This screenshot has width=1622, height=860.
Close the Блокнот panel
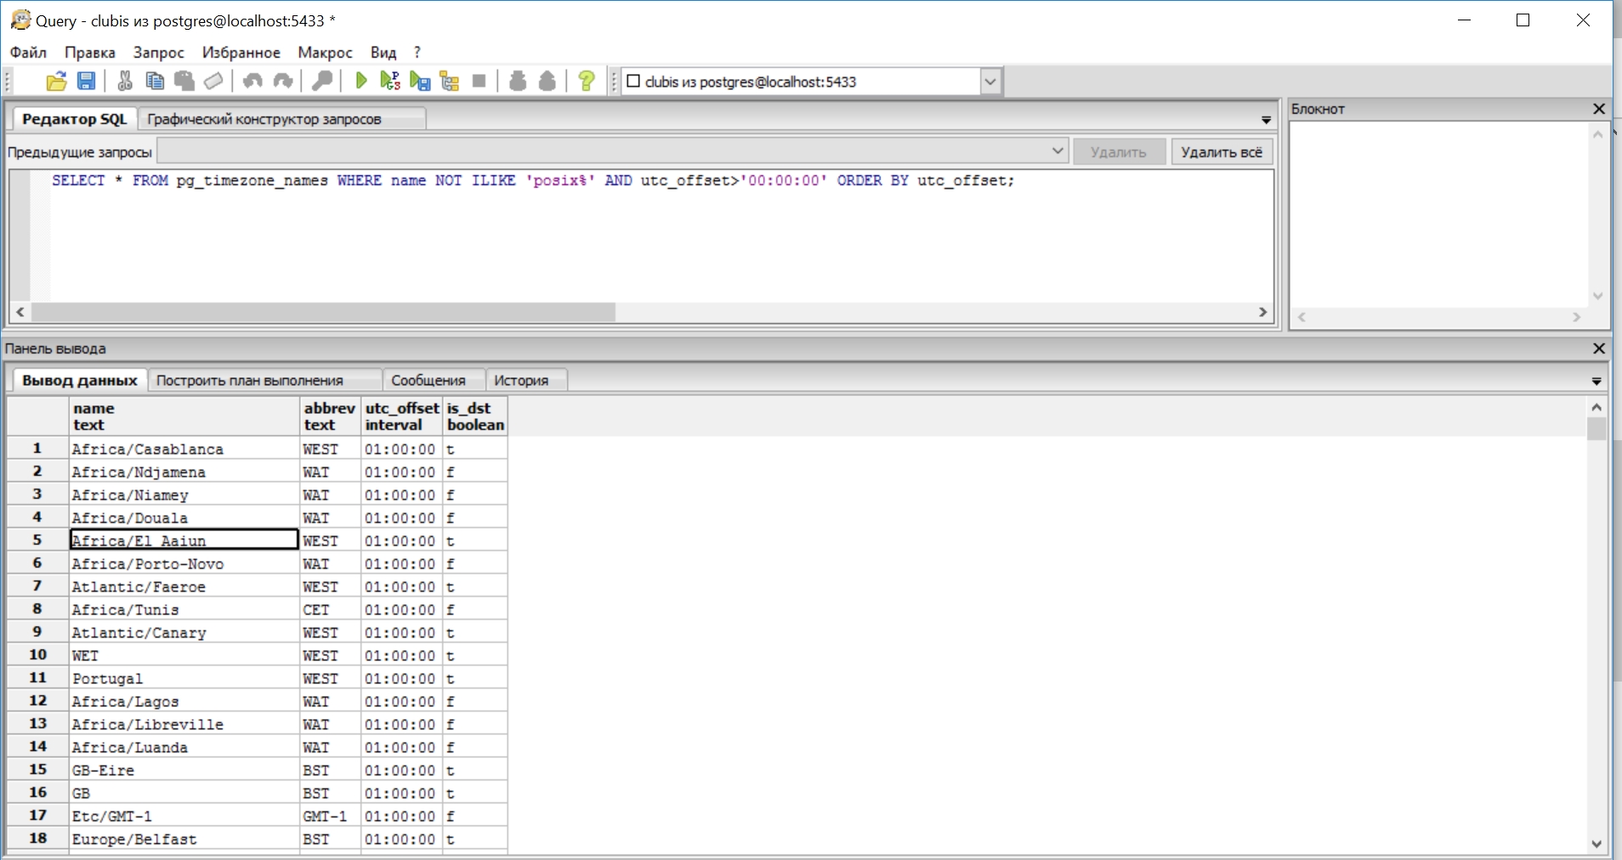coord(1599,109)
